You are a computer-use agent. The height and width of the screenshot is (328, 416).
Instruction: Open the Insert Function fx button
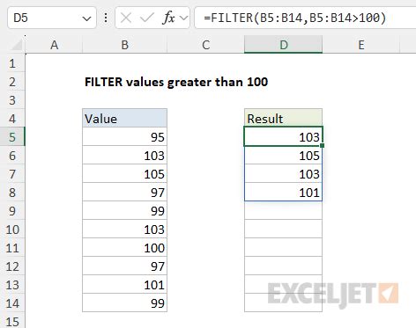coord(168,18)
